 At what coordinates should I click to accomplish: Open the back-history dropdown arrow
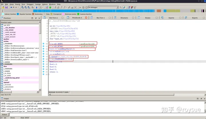(x=13, y=7)
